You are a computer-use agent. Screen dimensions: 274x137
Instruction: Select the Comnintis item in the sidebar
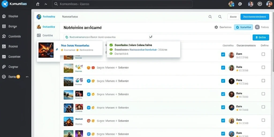click(x=14, y=36)
